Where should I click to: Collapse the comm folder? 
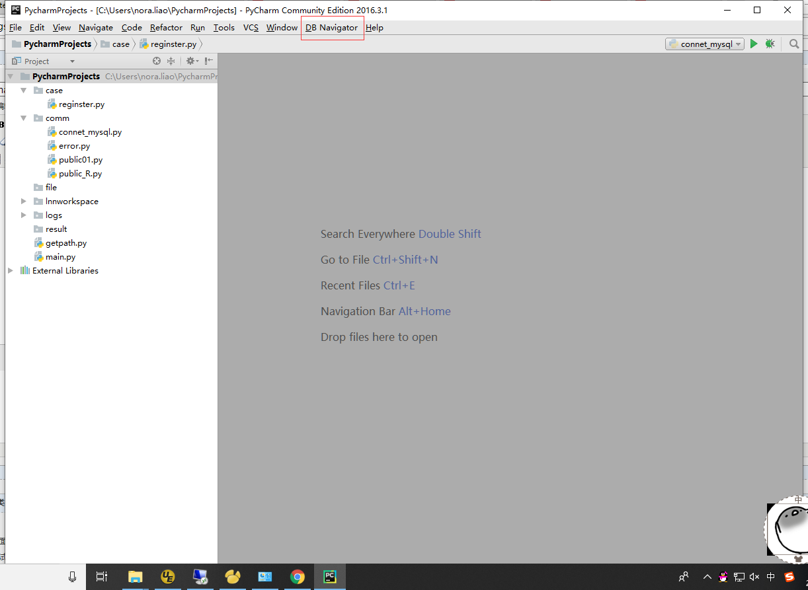click(24, 118)
